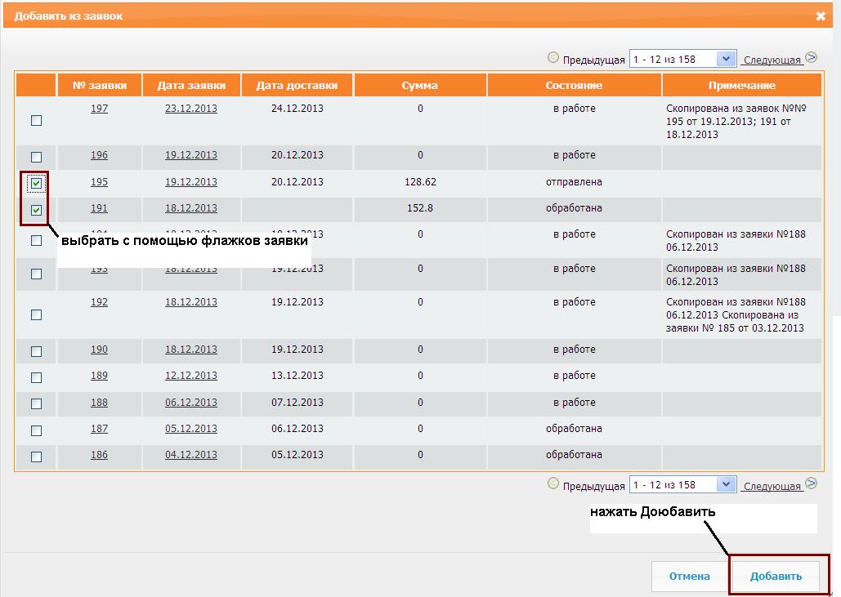841x597 pixels.
Task: Click the top next-page arrow icon
Action: [x=811, y=58]
